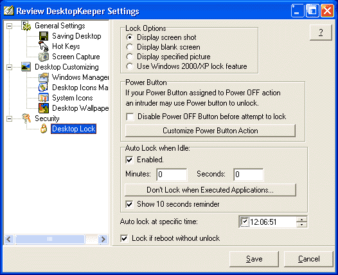338x275 pixels.
Task: Click the Saving Desktop floppy disk icon
Action: [x=44, y=36]
